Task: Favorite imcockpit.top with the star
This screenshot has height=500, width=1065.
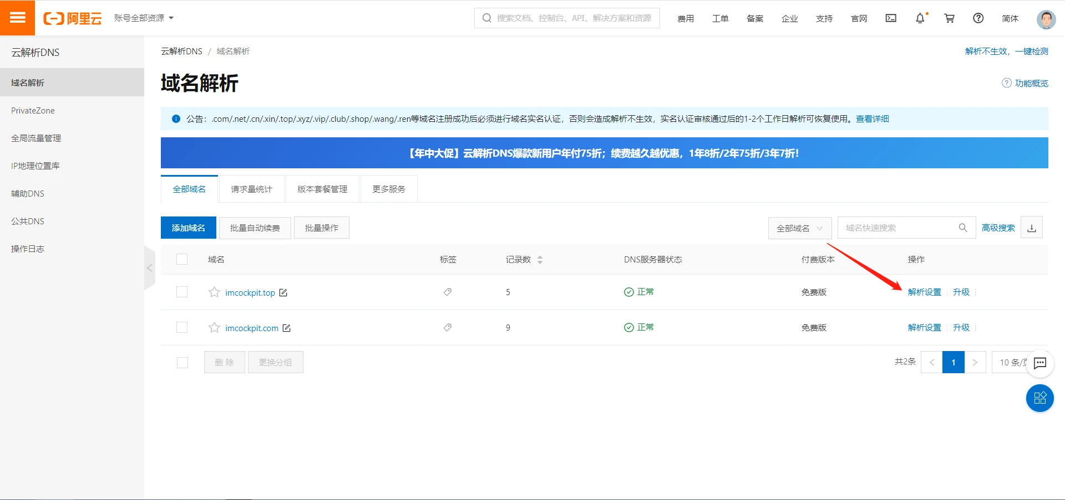Action: [214, 292]
